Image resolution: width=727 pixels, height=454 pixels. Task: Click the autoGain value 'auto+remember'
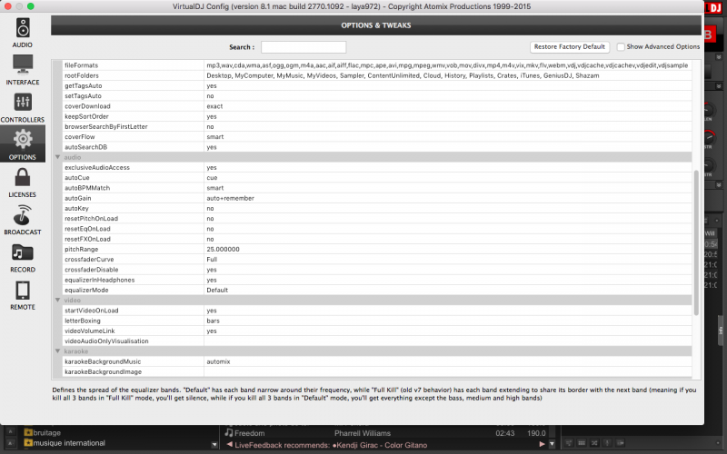(231, 198)
